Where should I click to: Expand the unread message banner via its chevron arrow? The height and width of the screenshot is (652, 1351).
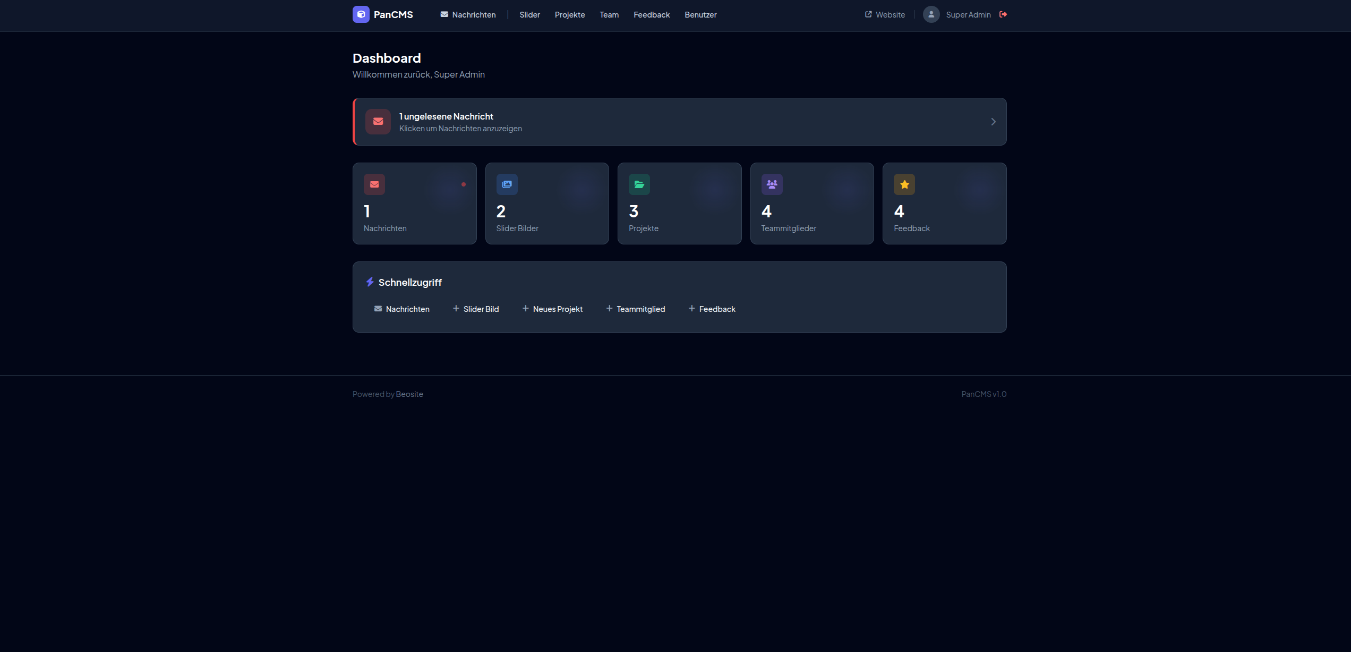(x=993, y=122)
